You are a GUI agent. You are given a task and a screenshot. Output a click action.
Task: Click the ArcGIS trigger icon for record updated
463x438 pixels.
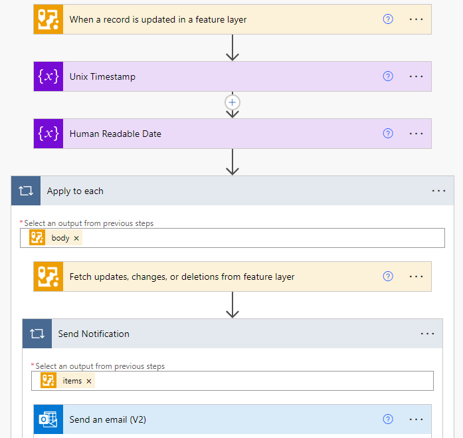click(x=48, y=19)
